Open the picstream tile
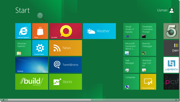The width and height of the screenshot is (180, 102). point(171,82)
